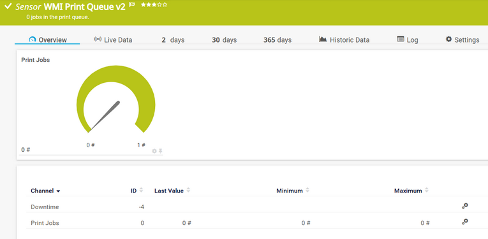This screenshot has width=488, height=239.
Task: Click the status message '0 jobs in the print queue.'
Action: pyautogui.click(x=58, y=17)
